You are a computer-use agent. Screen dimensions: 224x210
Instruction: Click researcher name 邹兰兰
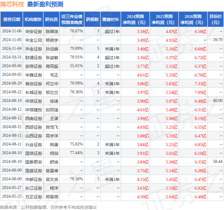52,92
